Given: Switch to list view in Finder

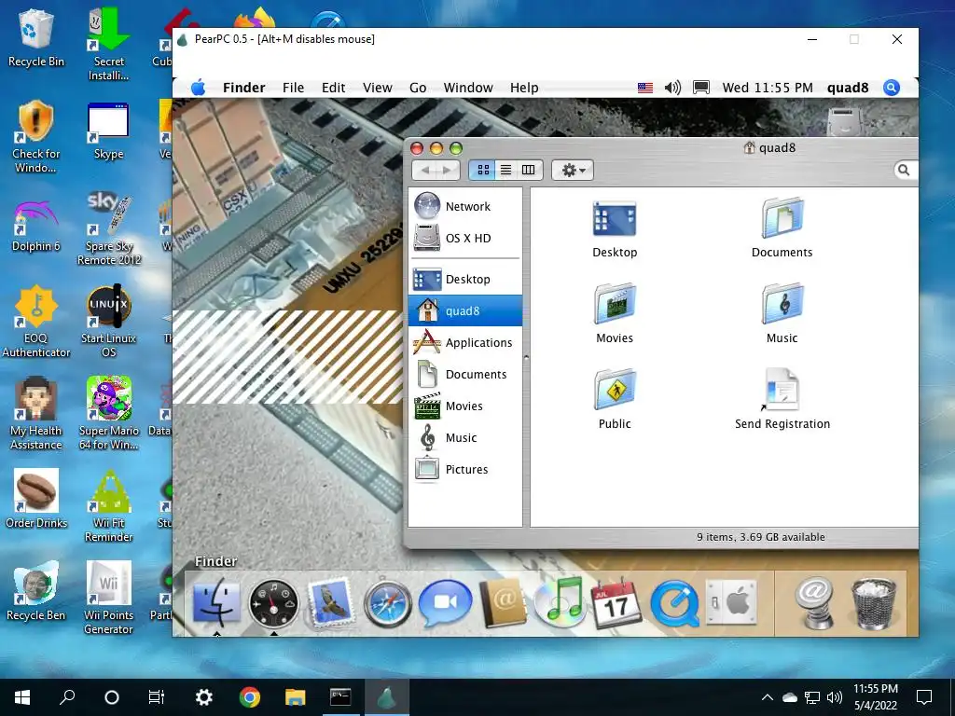Looking at the screenshot, I should [505, 170].
